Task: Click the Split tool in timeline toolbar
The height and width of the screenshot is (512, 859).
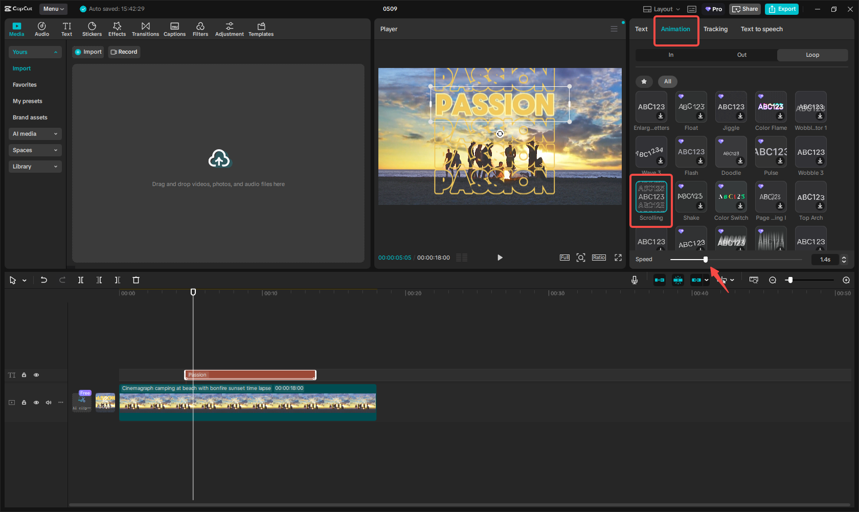Action: pyautogui.click(x=81, y=280)
